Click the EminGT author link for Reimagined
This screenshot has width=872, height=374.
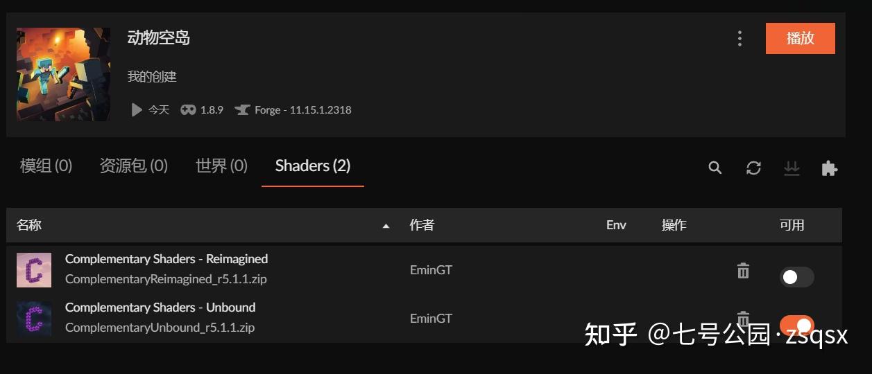[431, 270]
